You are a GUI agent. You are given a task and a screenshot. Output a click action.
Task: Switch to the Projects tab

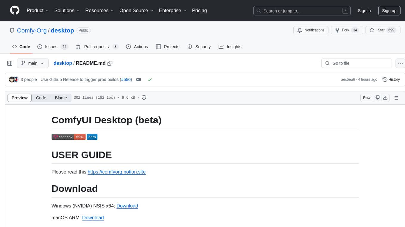[x=168, y=47]
